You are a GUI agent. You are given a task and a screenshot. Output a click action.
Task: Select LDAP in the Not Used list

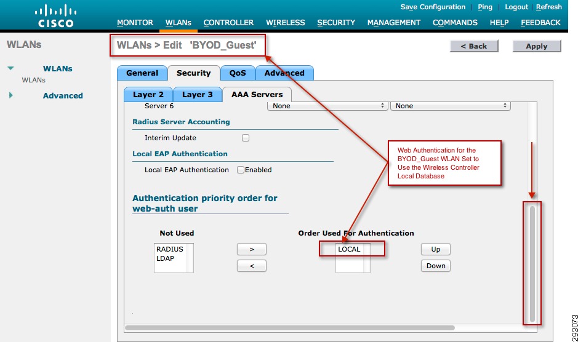click(165, 258)
